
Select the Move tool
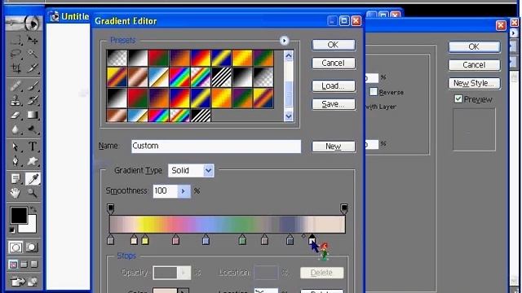coord(33,40)
